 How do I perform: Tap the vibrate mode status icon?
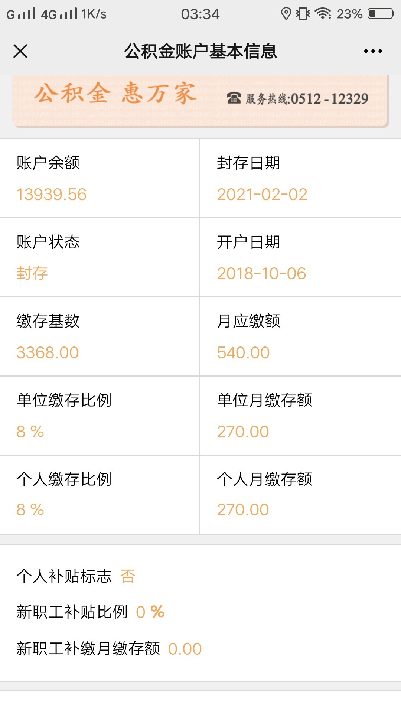tap(303, 14)
